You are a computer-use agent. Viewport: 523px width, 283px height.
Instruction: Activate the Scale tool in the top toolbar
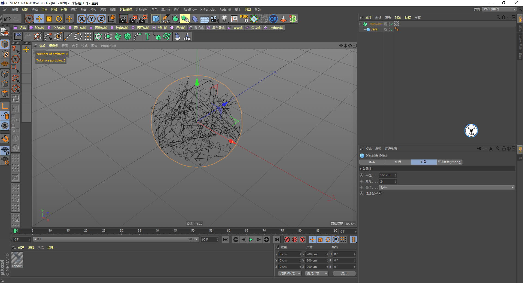click(49, 19)
